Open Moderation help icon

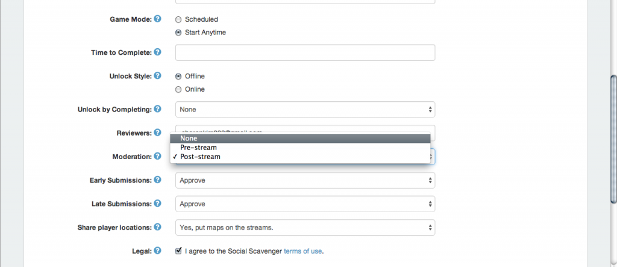tap(157, 156)
